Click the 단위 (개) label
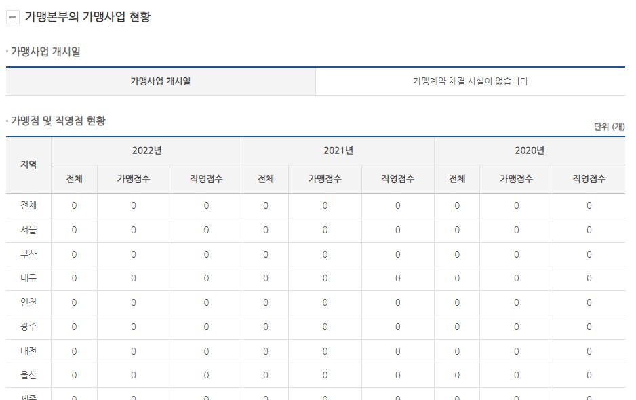 coord(610,127)
